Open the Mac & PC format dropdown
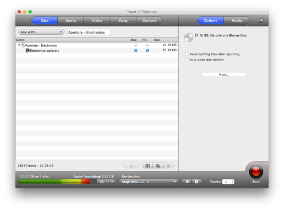The width and height of the screenshot is (284, 210). coord(41,32)
